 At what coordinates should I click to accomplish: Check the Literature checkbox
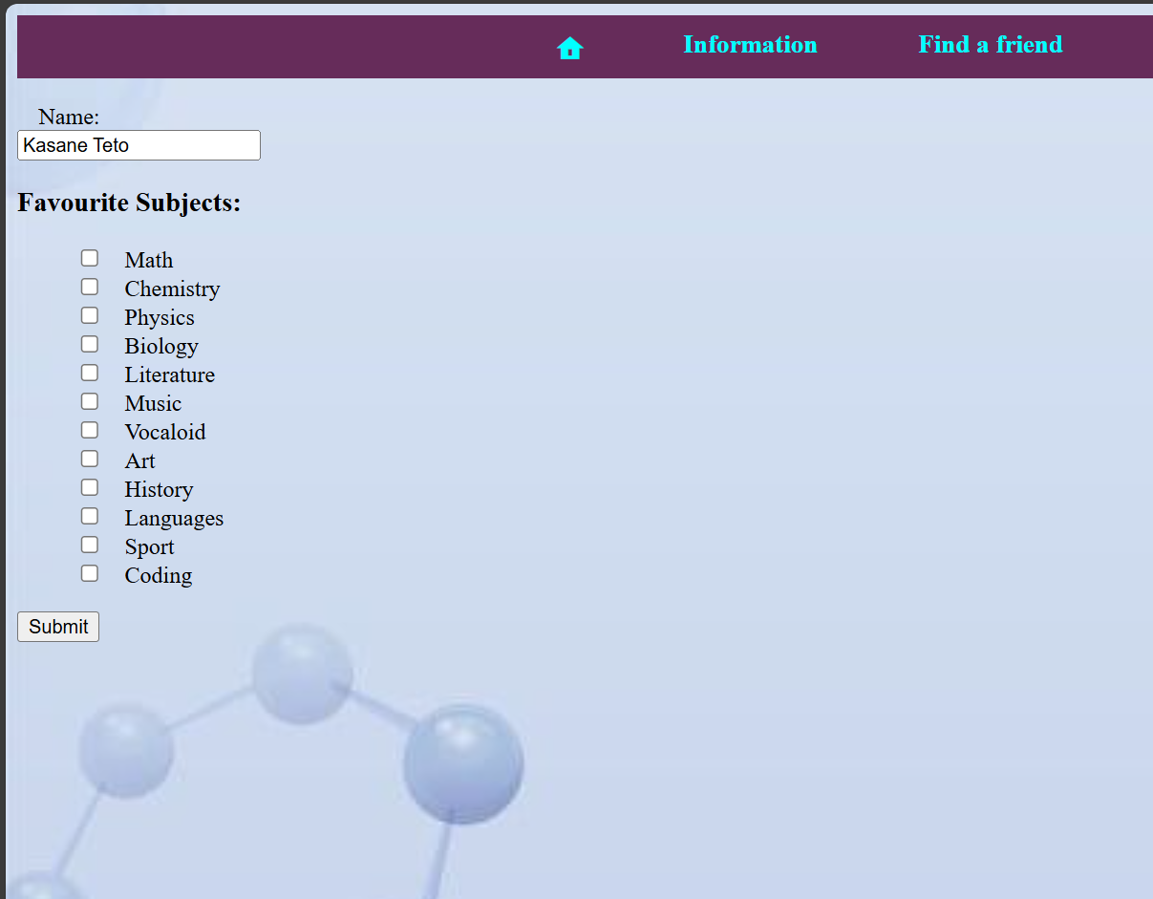click(x=90, y=373)
